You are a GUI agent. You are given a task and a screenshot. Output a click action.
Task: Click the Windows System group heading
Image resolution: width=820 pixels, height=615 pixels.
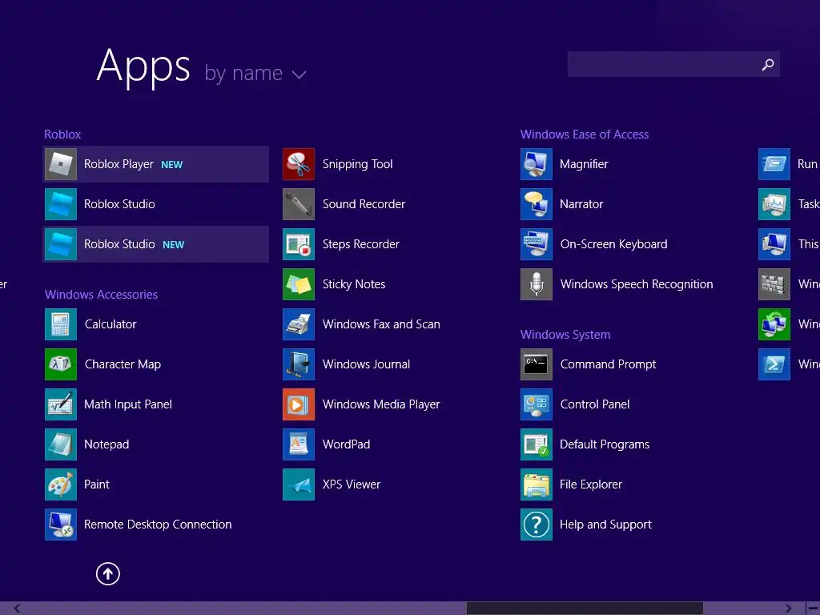(565, 335)
